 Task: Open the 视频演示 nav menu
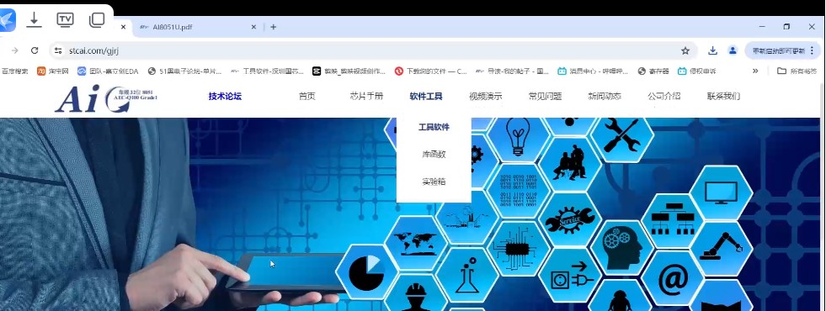[486, 97]
